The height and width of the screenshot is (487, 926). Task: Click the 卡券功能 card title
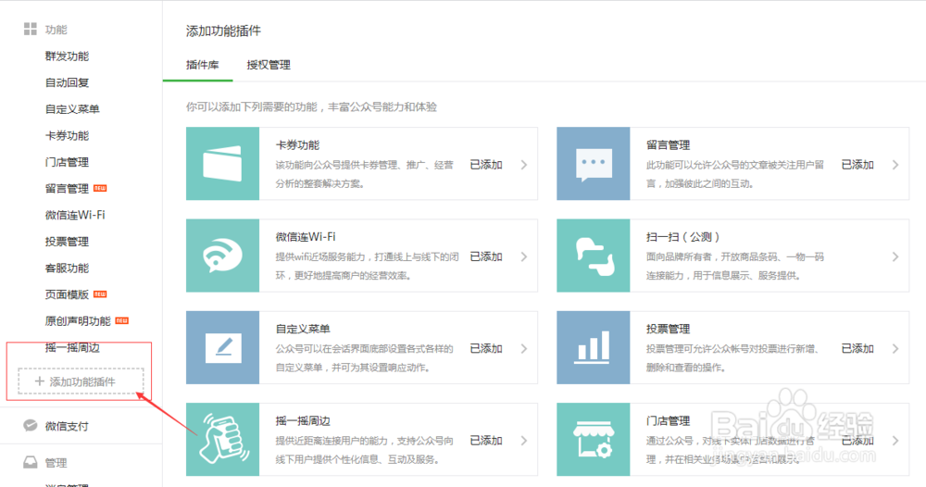tap(297, 145)
